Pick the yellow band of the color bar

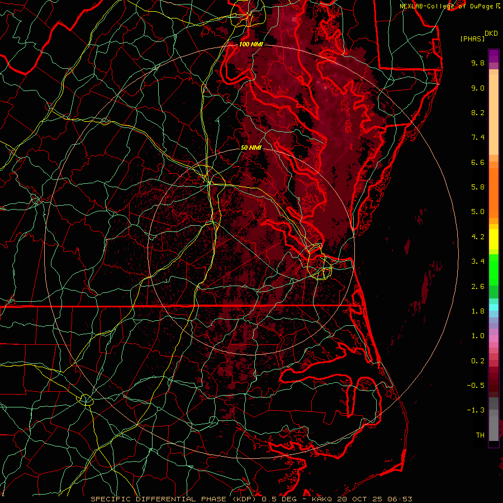pyautogui.click(x=493, y=239)
